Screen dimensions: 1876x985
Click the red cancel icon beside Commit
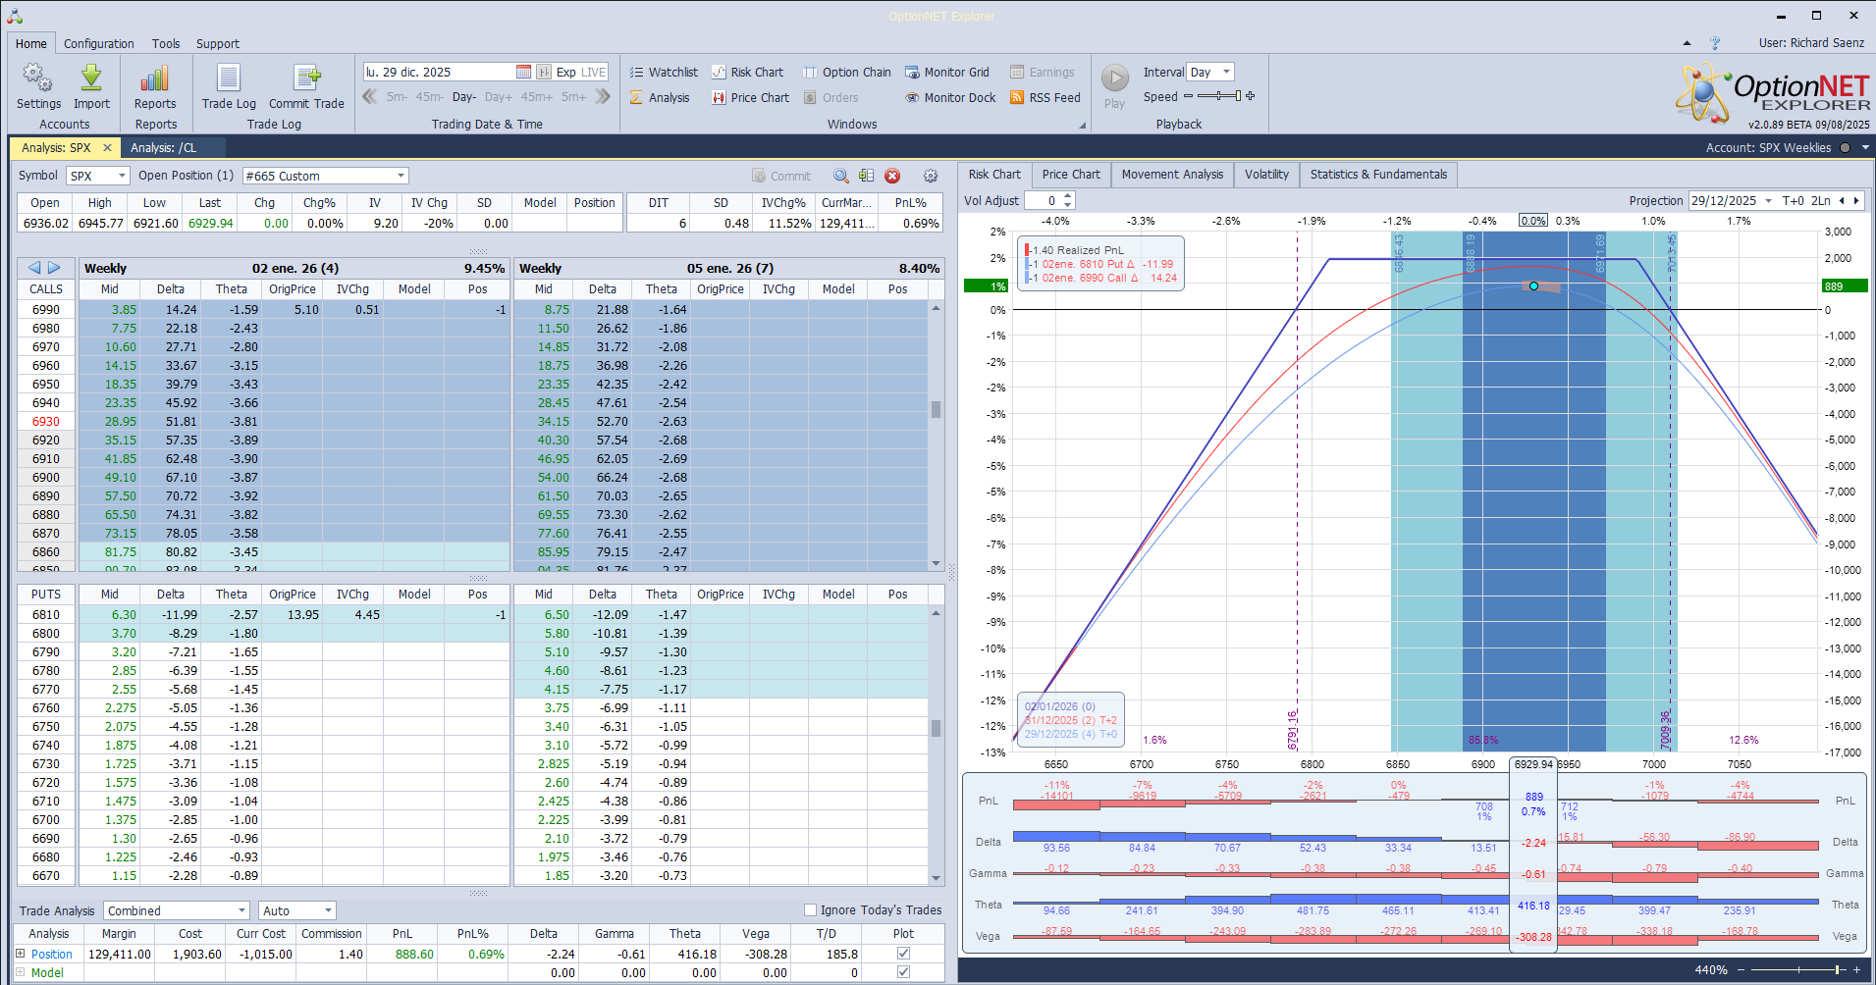click(892, 176)
